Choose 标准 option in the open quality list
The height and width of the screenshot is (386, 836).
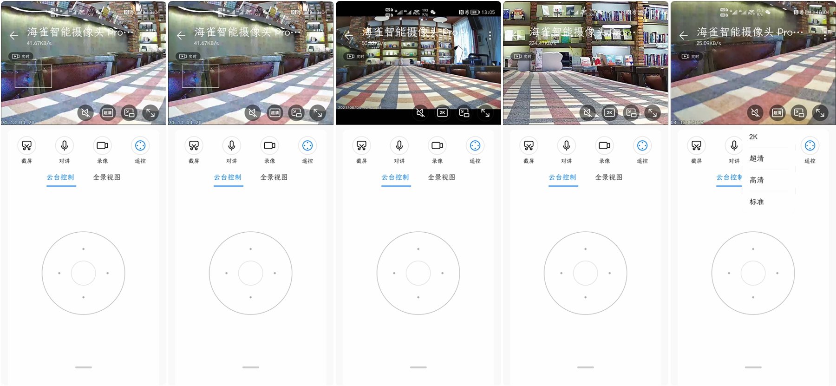757,202
